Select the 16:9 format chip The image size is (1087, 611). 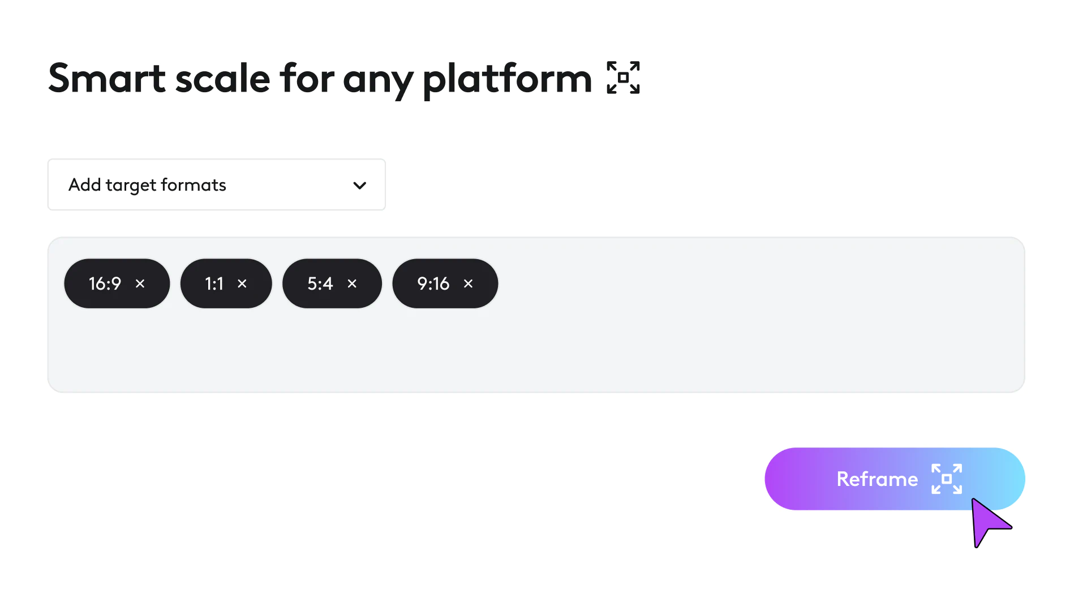(105, 283)
